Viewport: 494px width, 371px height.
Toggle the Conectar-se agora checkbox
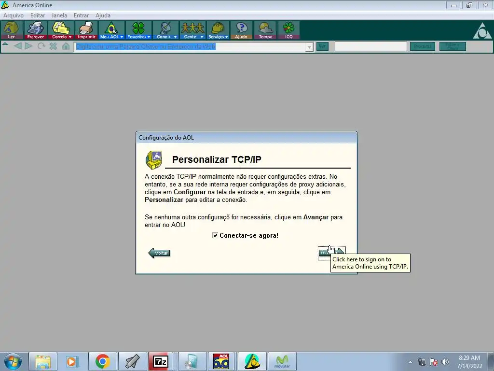coord(215,235)
